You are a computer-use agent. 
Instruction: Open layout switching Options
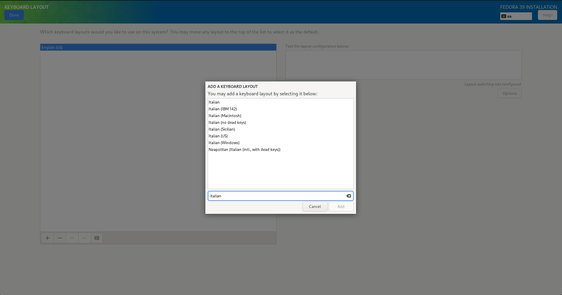(x=509, y=93)
